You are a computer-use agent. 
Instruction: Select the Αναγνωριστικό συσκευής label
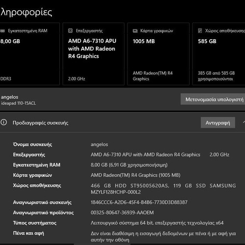pos(42,202)
